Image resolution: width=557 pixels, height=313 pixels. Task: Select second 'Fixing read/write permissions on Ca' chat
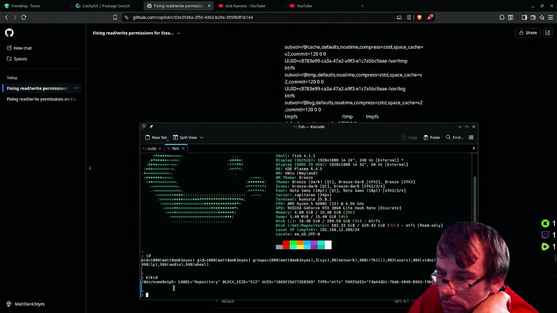point(41,99)
